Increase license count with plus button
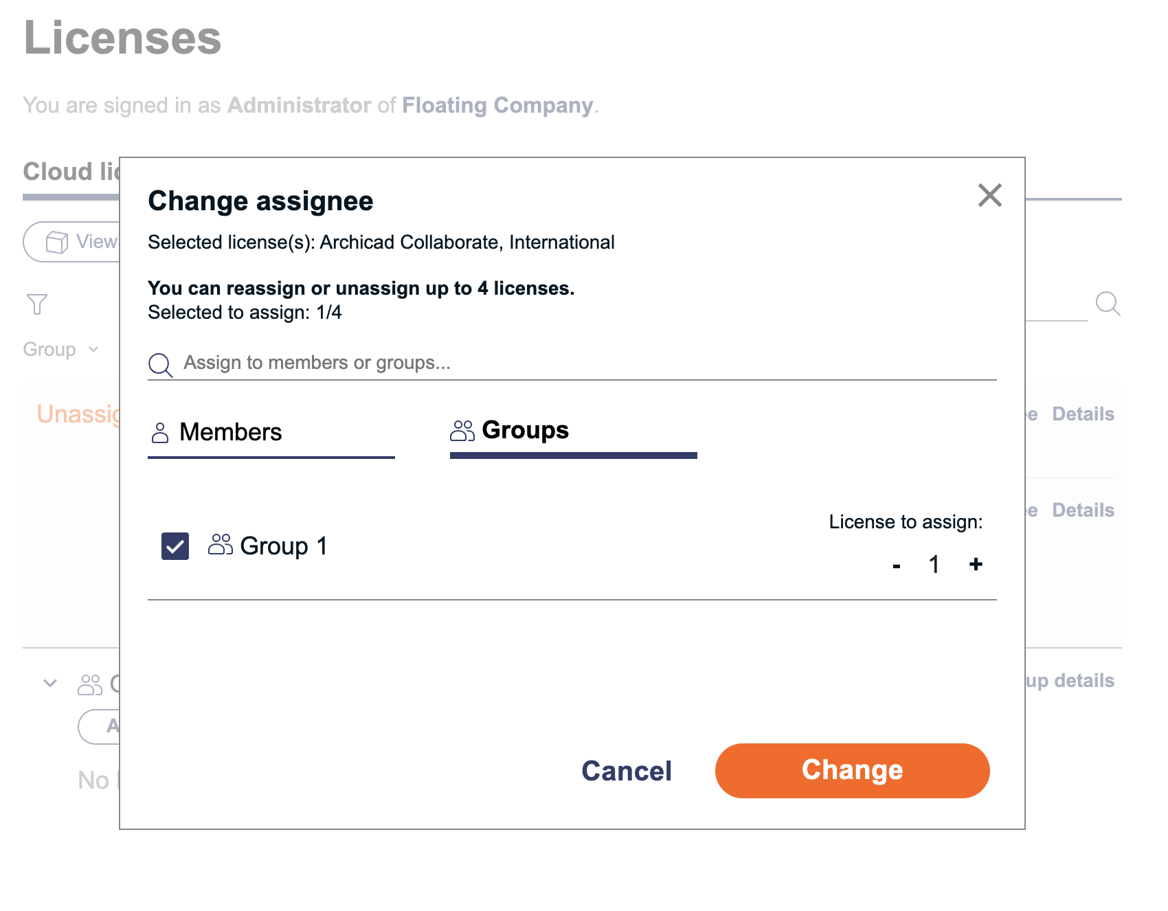The width and height of the screenshot is (1168, 911). [x=976, y=564]
